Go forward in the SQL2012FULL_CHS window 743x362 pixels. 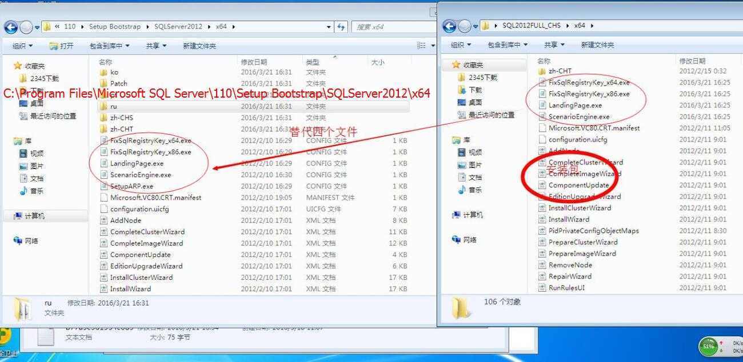(x=464, y=26)
